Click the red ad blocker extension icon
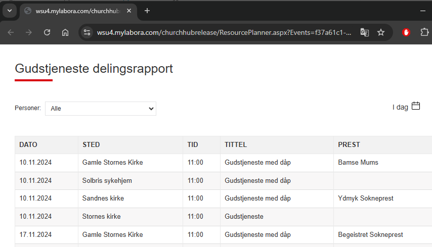This screenshot has width=432, height=247. point(406,32)
